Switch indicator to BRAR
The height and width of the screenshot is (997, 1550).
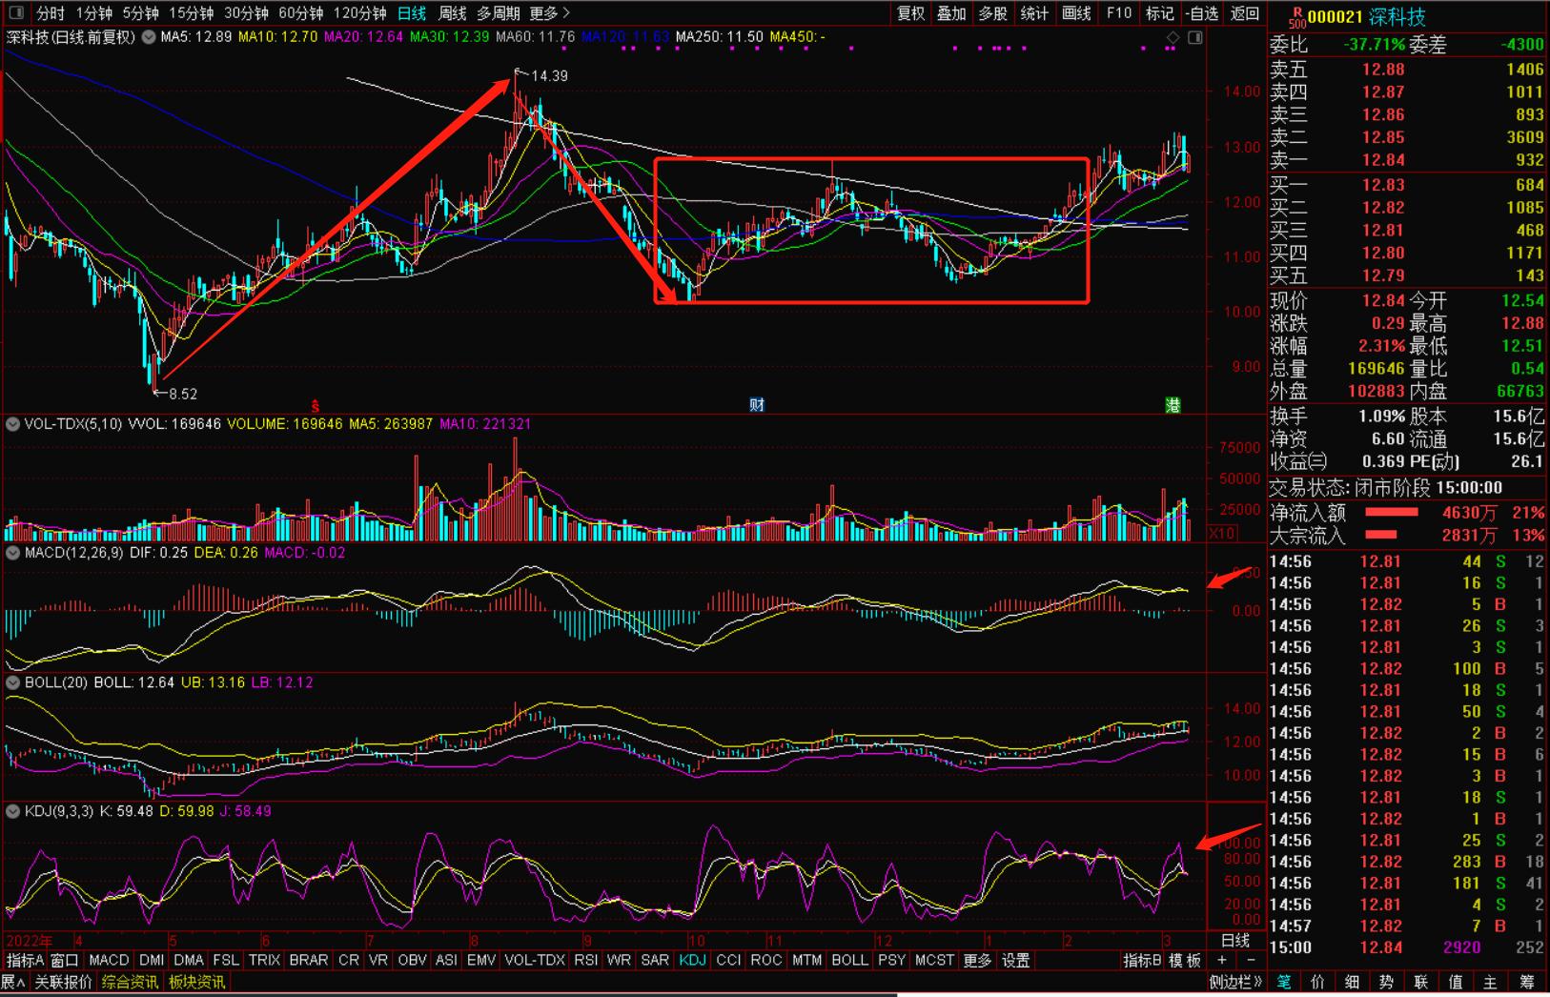tap(309, 961)
